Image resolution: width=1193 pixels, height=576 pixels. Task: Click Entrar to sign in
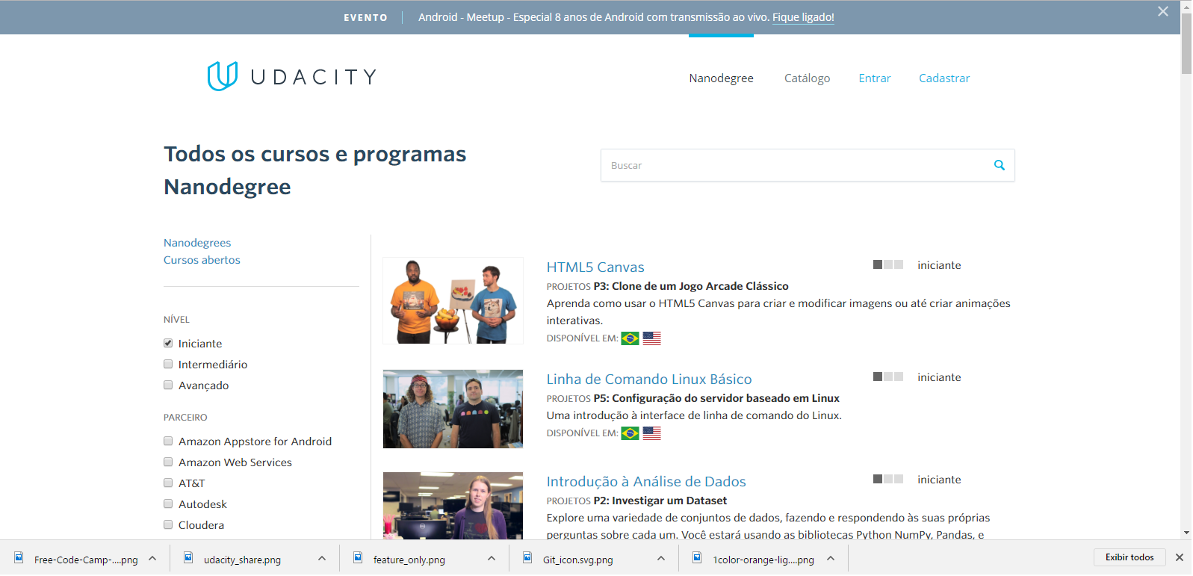pyautogui.click(x=875, y=78)
